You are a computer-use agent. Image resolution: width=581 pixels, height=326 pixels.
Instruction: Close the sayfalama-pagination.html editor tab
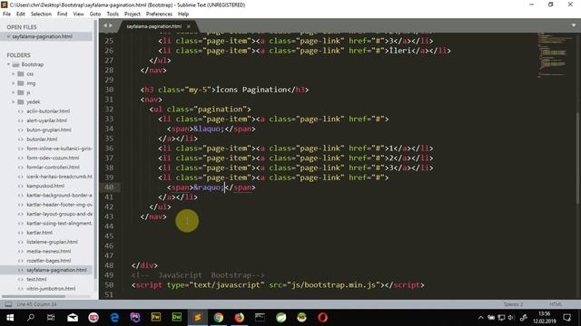pyautogui.click(x=189, y=26)
